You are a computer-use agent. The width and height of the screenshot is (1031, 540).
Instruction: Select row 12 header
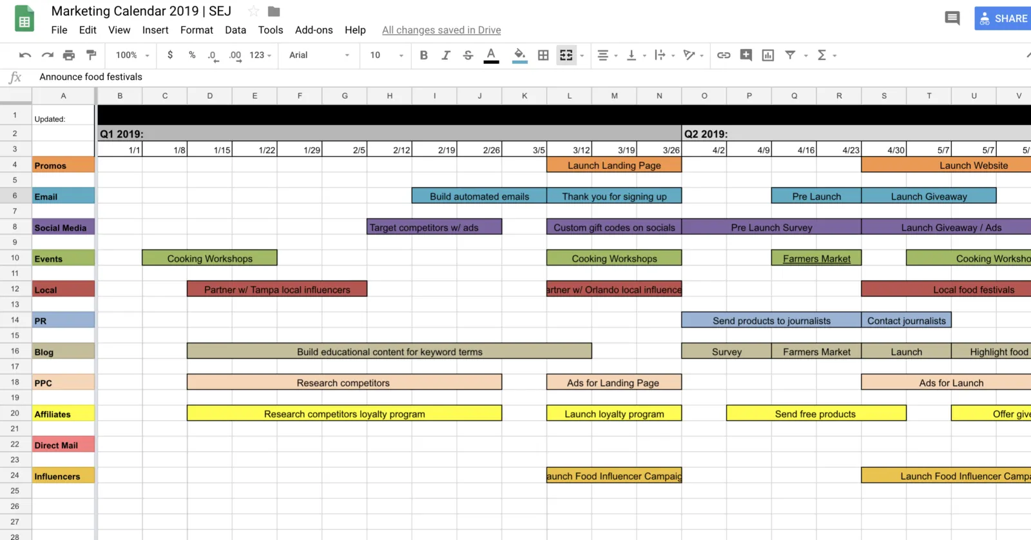(x=15, y=289)
